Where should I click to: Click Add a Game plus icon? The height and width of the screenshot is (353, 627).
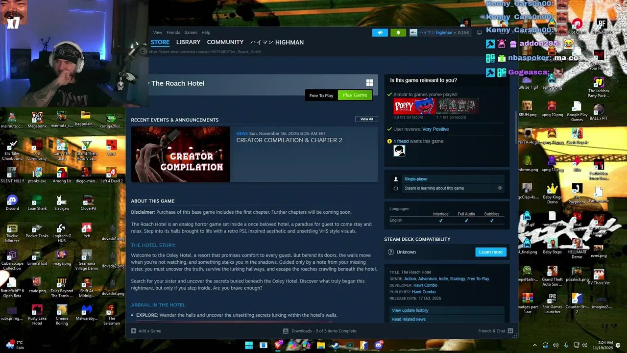click(x=133, y=331)
